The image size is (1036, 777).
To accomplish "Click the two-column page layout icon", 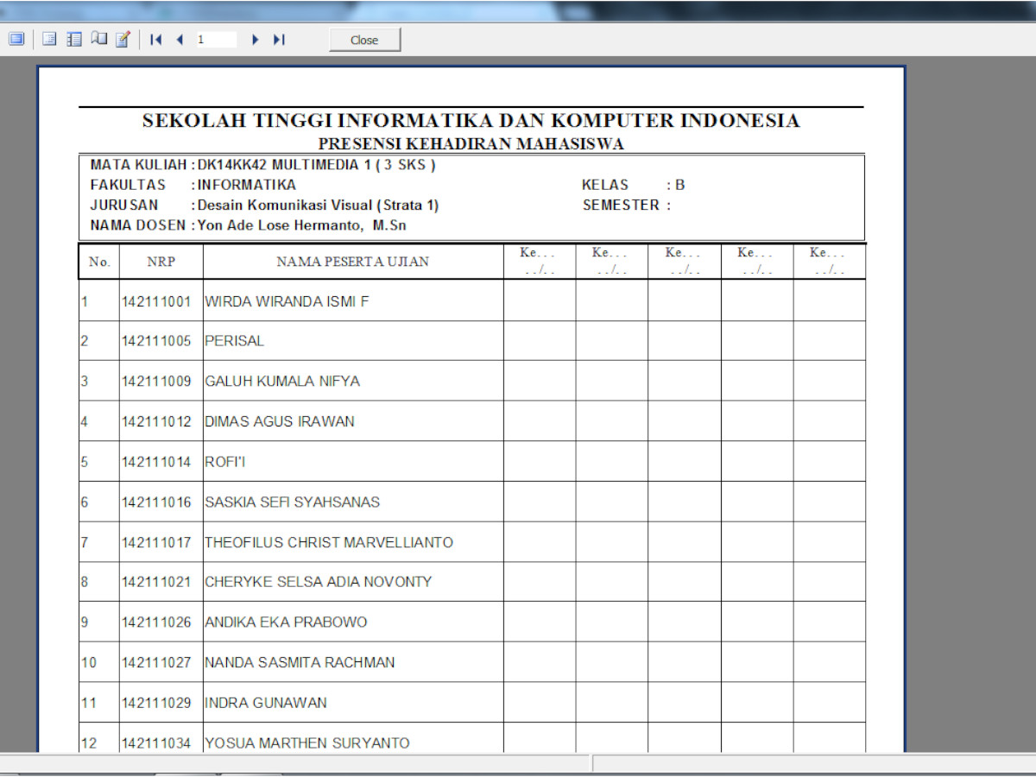I will click(74, 39).
